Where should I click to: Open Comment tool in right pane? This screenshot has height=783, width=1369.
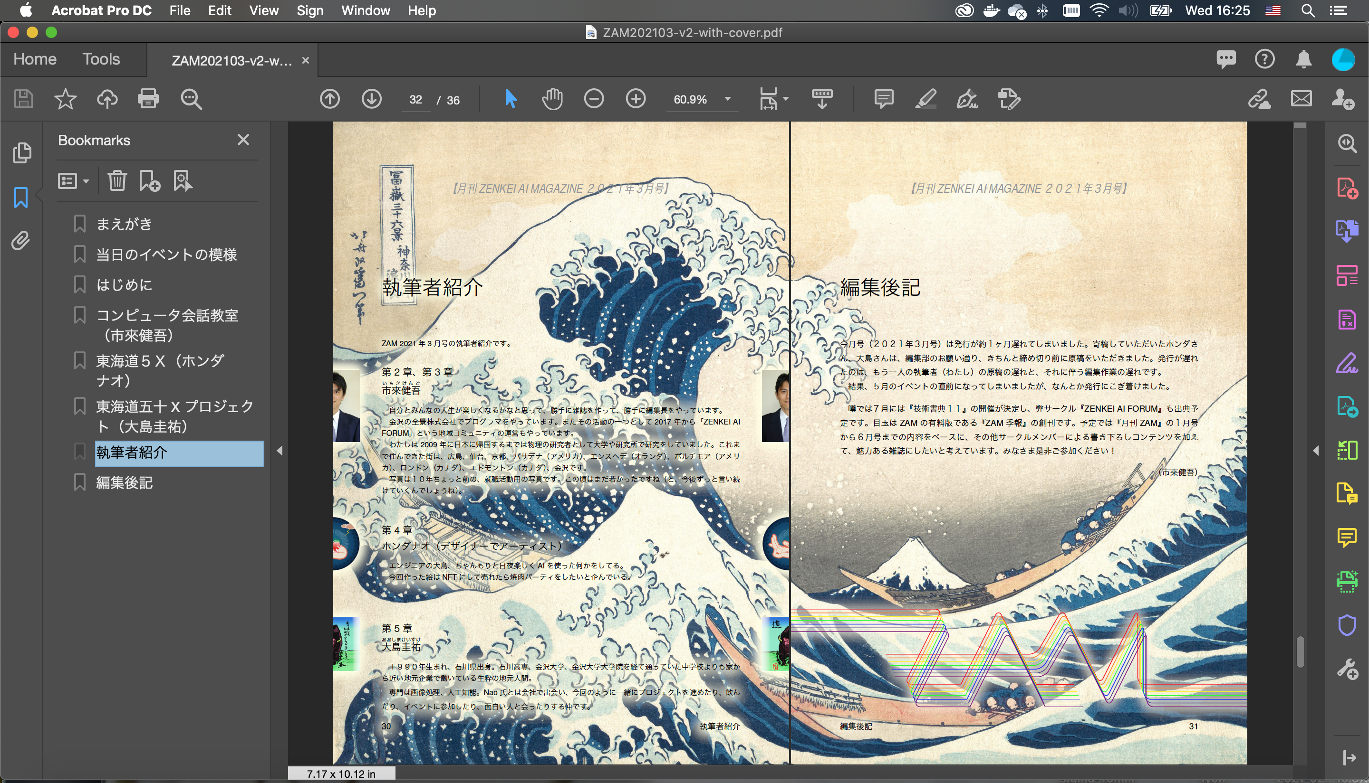pos(1347,538)
